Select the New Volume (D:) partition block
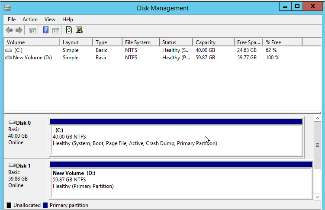This screenshot has width=325, height=210. point(181,180)
